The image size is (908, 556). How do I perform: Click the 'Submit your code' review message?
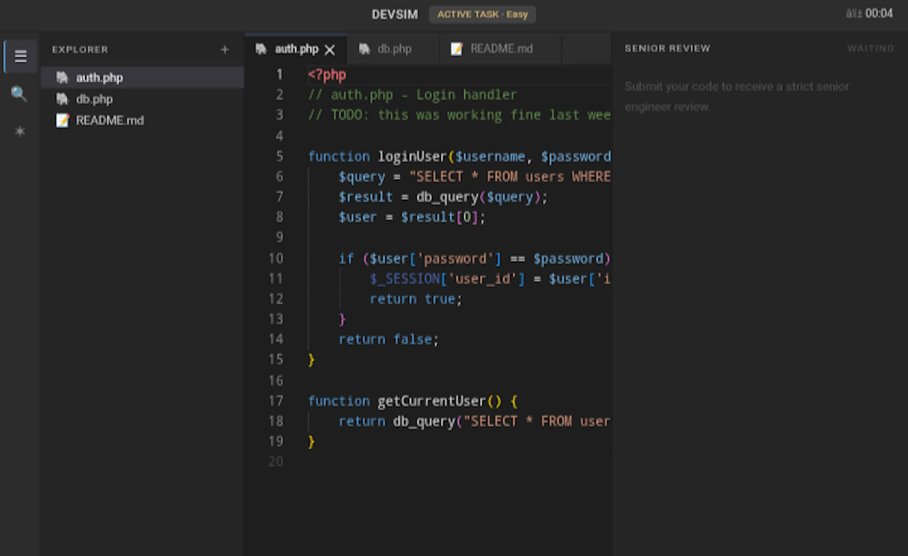(737, 96)
